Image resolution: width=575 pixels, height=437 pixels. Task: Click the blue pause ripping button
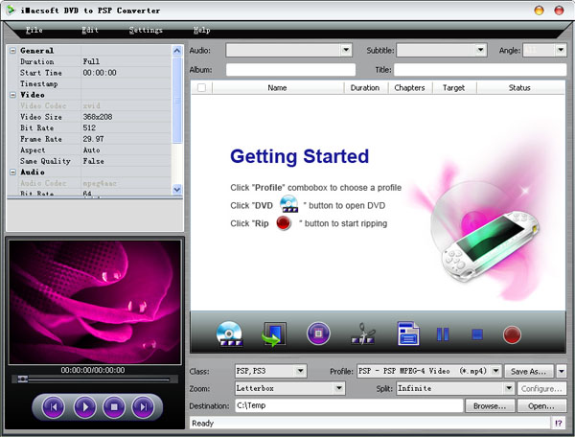(x=443, y=334)
